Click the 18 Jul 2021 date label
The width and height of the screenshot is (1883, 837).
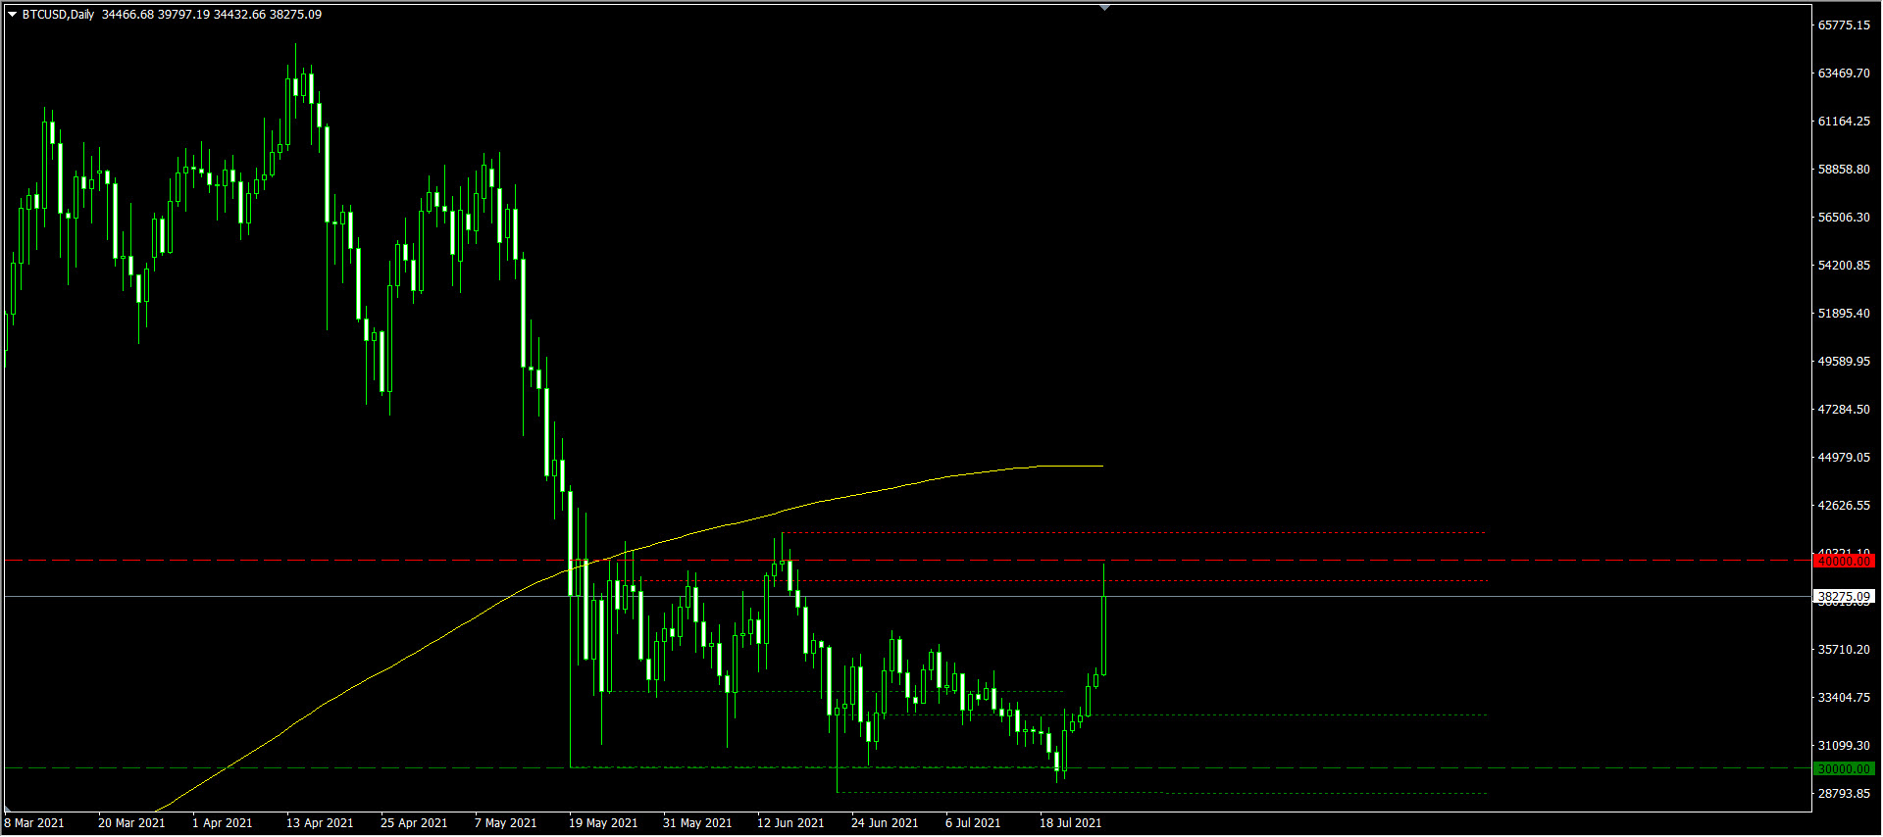point(1071,823)
